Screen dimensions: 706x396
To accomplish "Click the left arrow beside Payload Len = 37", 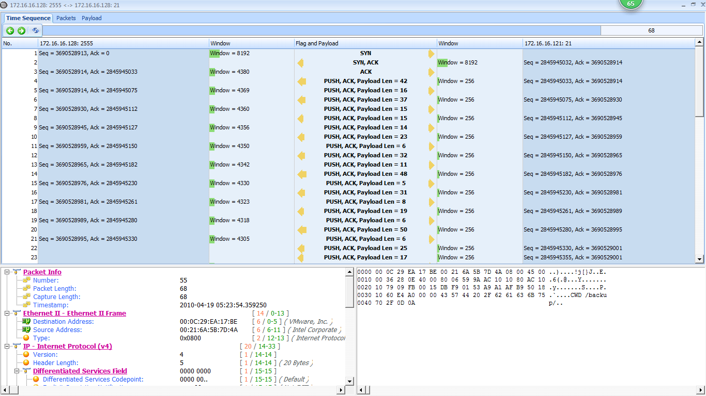I will tap(302, 100).
